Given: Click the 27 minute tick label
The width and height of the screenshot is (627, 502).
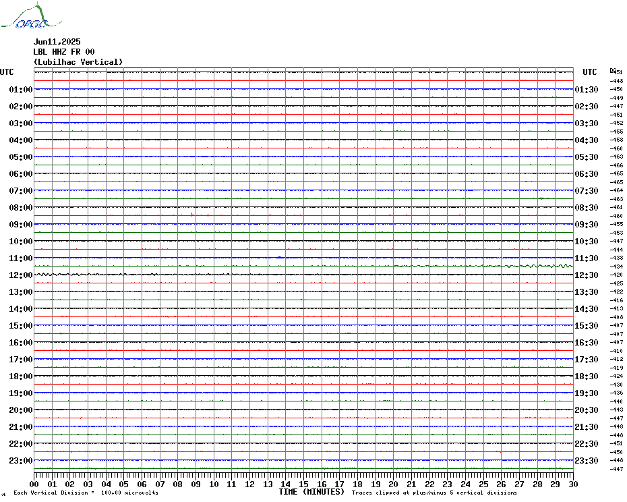Looking at the screenshot, I should pyautogui.click(x=519, y=484).
